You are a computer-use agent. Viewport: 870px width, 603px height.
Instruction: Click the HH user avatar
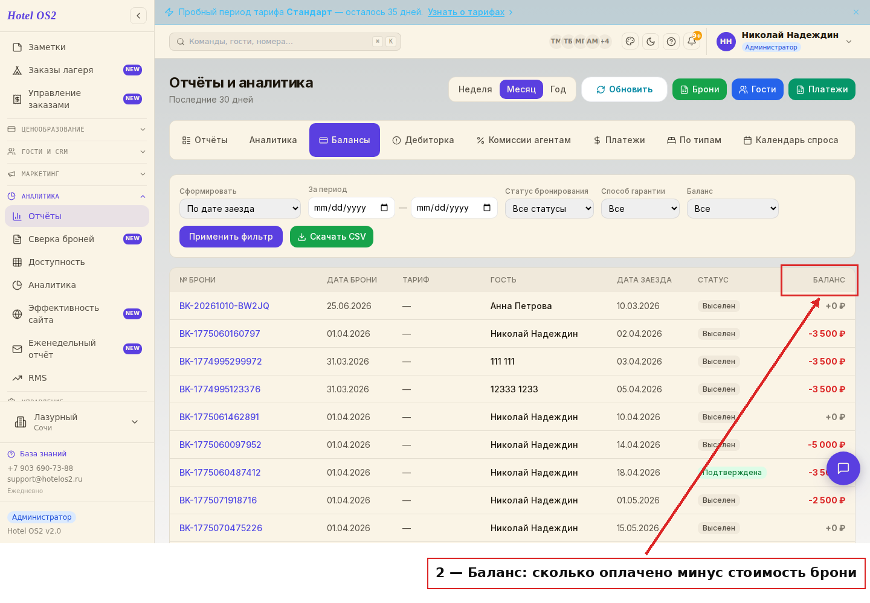pyautogui.click(x=726, y=42)
